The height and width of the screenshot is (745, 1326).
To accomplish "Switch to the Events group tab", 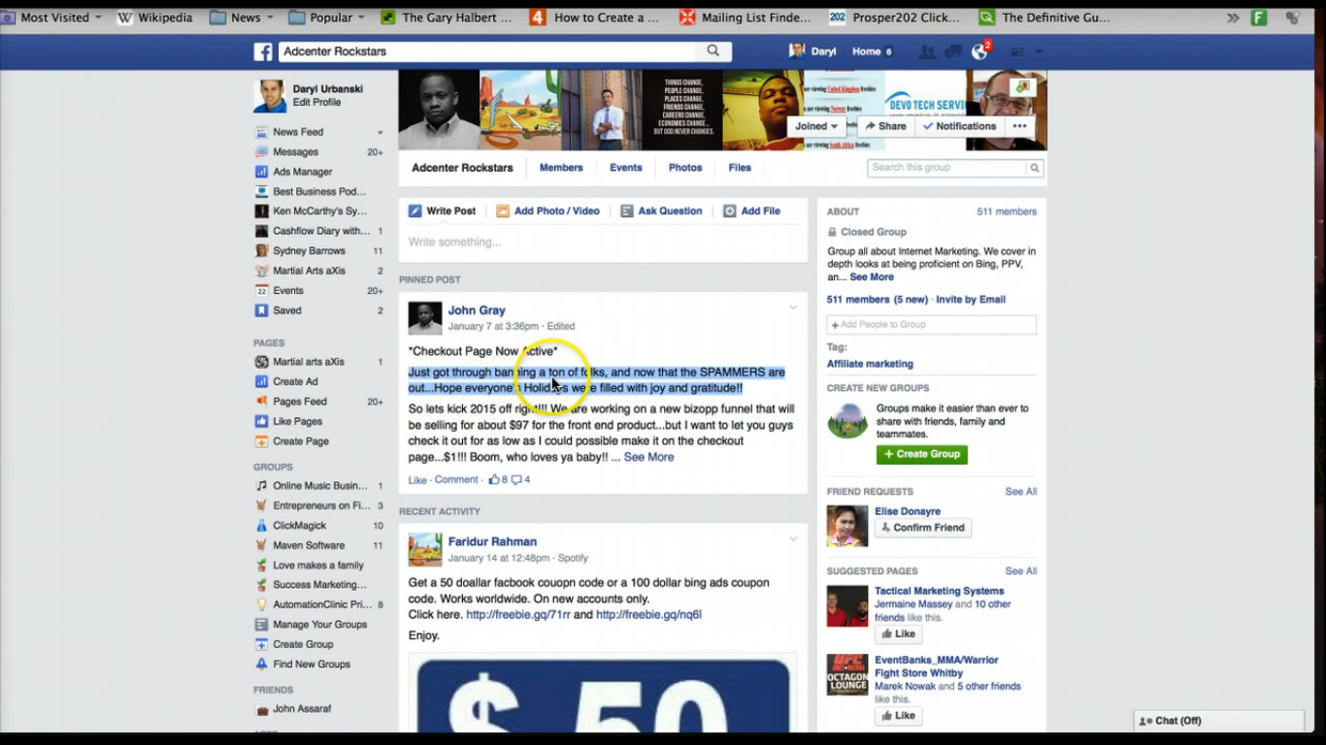I will tap(626, 168).
